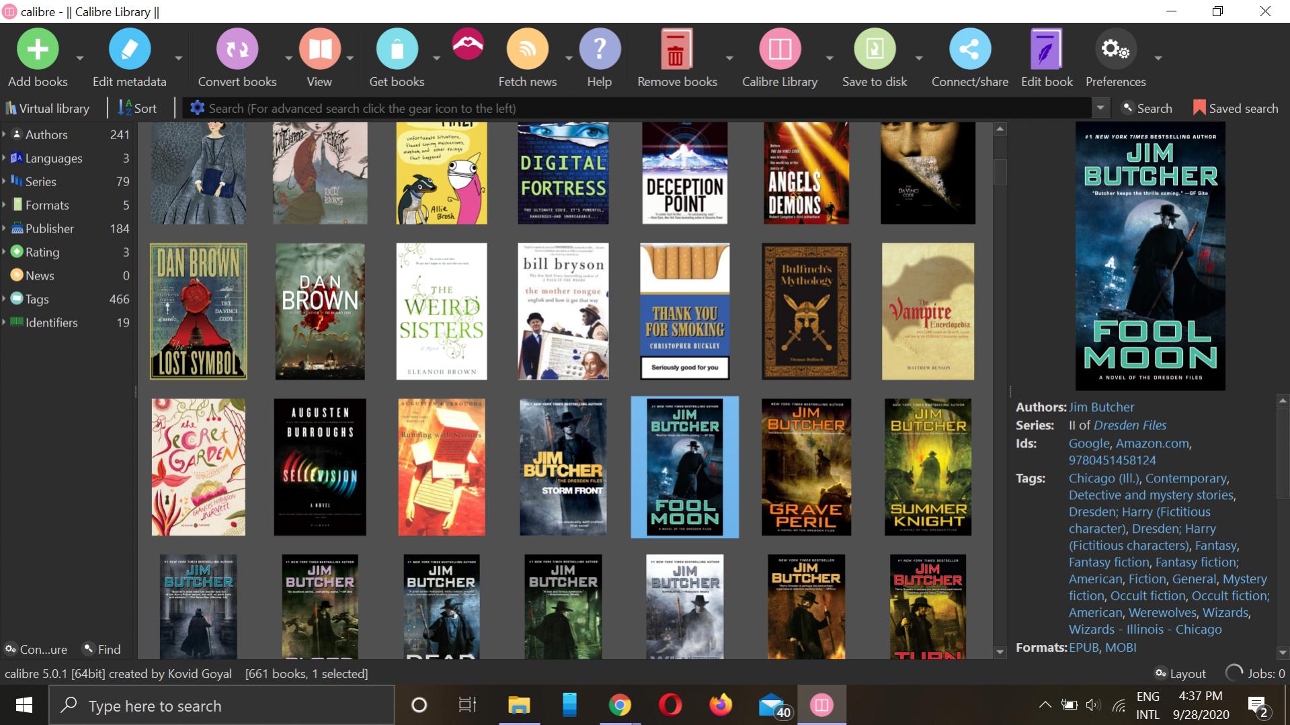1290x725 pixels.
Task: Open the Add books dropdown arrow
Action: tap(79, 58)
